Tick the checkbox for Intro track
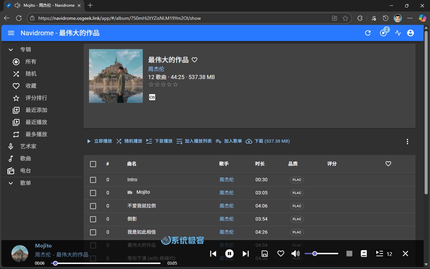The width and height of the screenshot is (430, 269). pos(93,180)
